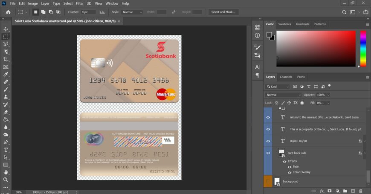371x194 pixels.
Task: Collapse effects on 'card back side' layer
Action: click(x=365, y=153)
